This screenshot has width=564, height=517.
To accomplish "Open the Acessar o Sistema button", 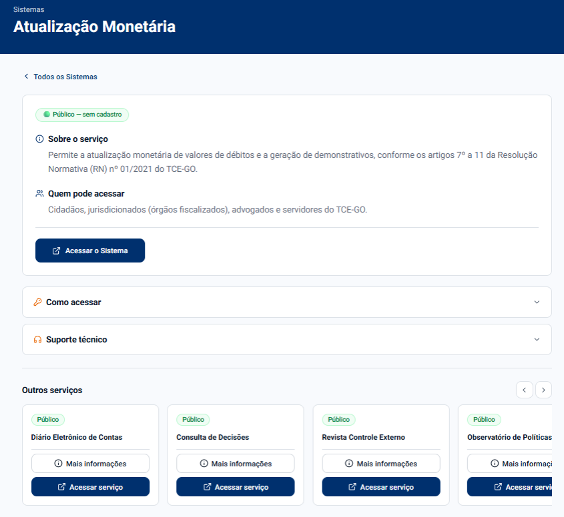I will [90, 251].
